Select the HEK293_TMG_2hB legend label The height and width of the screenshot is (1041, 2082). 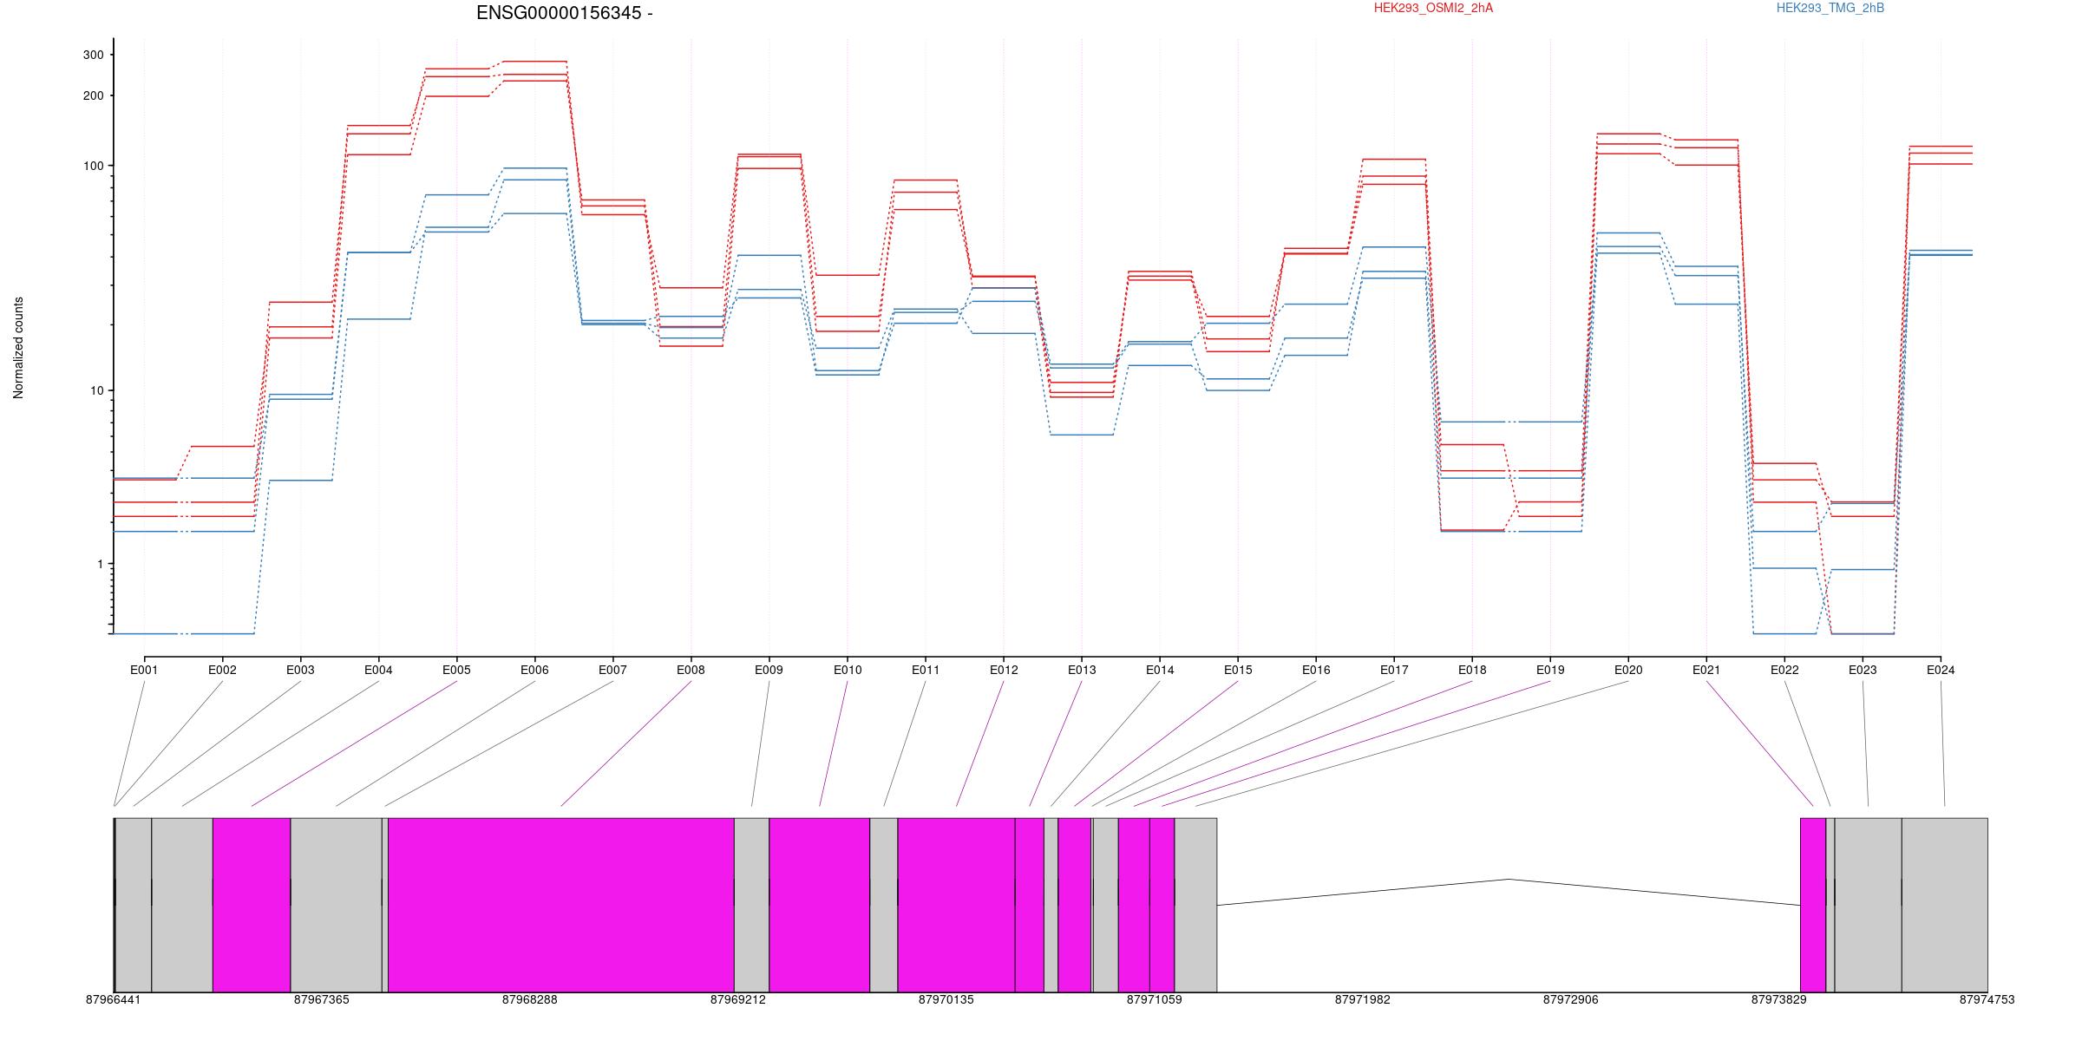coord(1830,9)
